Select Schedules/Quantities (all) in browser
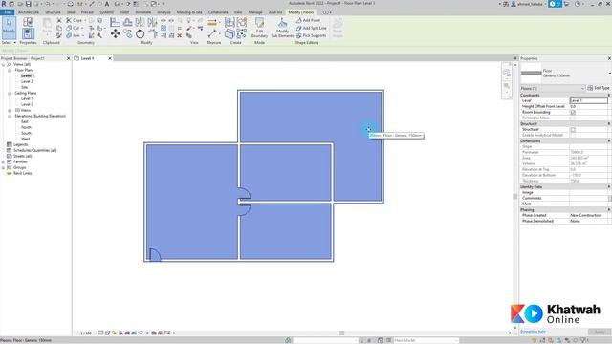612x344 pixels. (35, 150)
